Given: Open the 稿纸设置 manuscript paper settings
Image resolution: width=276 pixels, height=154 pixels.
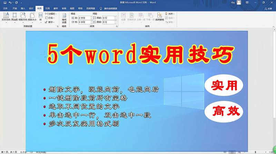Looking at the screenshot, I should 64,18.
